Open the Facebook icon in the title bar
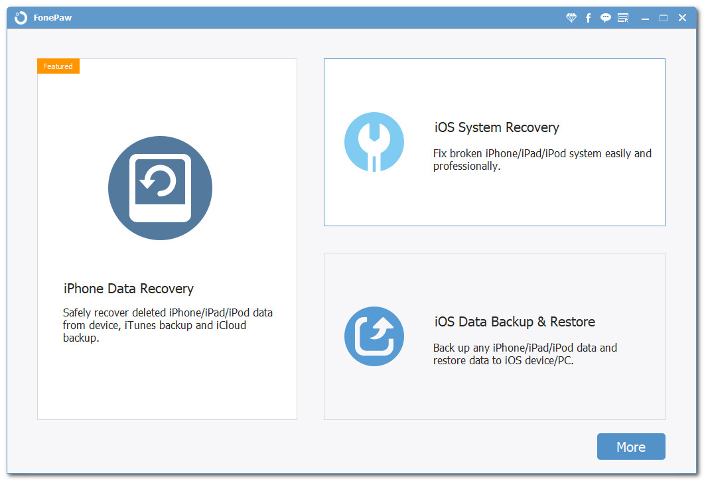704x481 pixels. 588,18
